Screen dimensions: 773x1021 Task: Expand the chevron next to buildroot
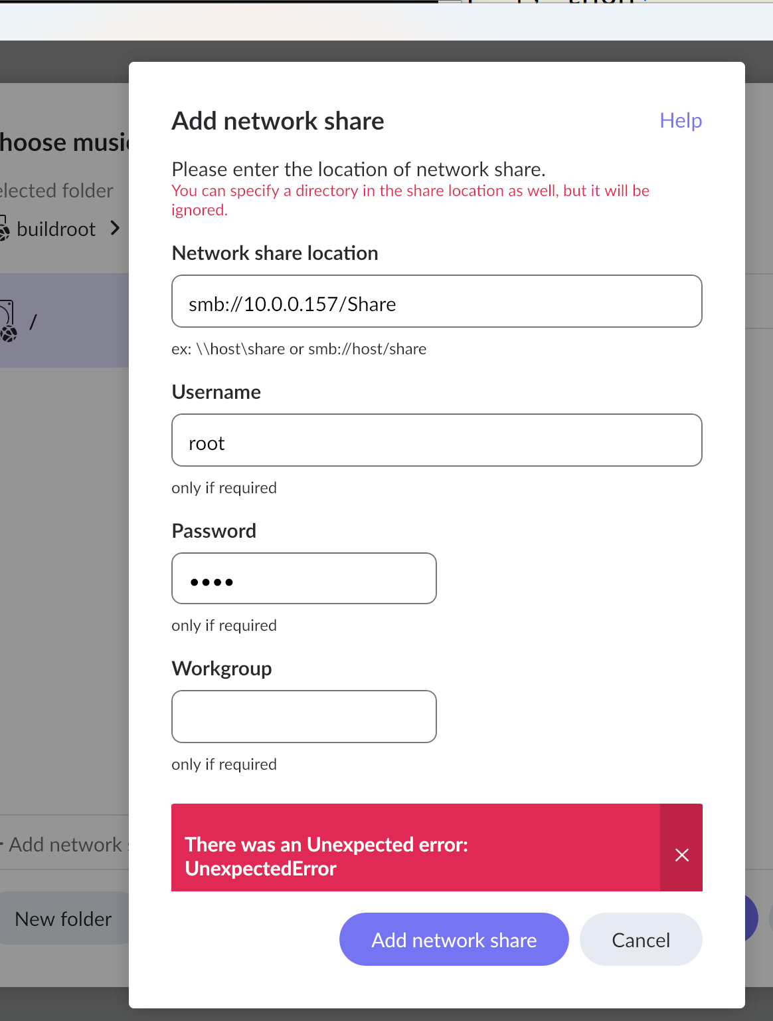click(x=116, y=229)
